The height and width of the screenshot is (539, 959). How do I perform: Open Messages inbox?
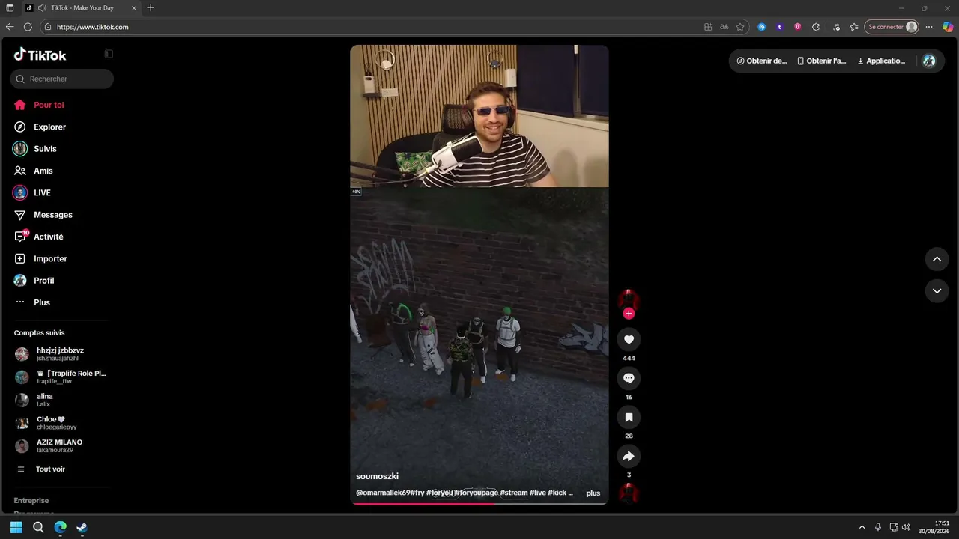tap(52, 215)
